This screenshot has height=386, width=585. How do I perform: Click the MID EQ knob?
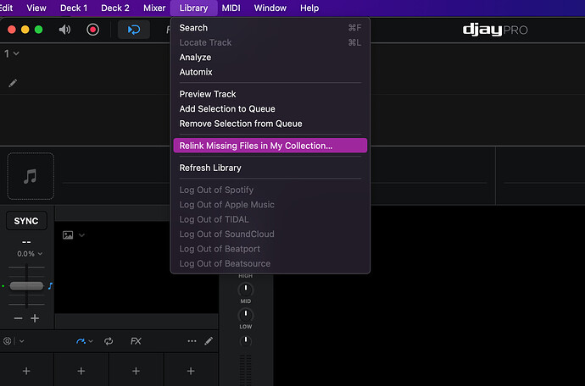(x=246, y=289)
